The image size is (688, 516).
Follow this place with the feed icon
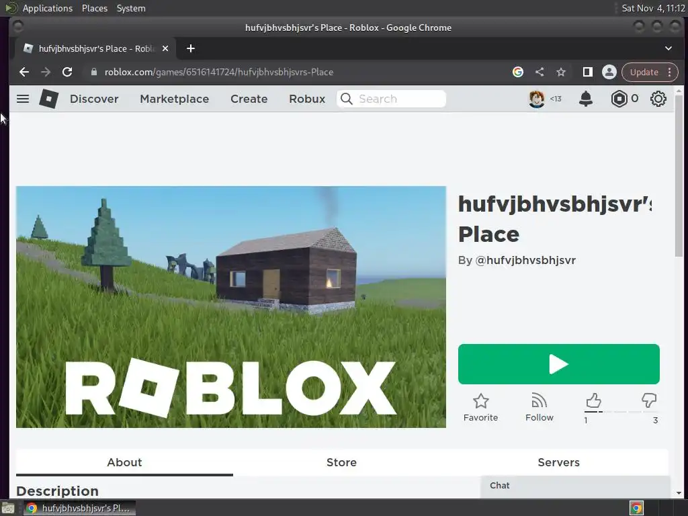pyautogui.click(x=540, y=401)
